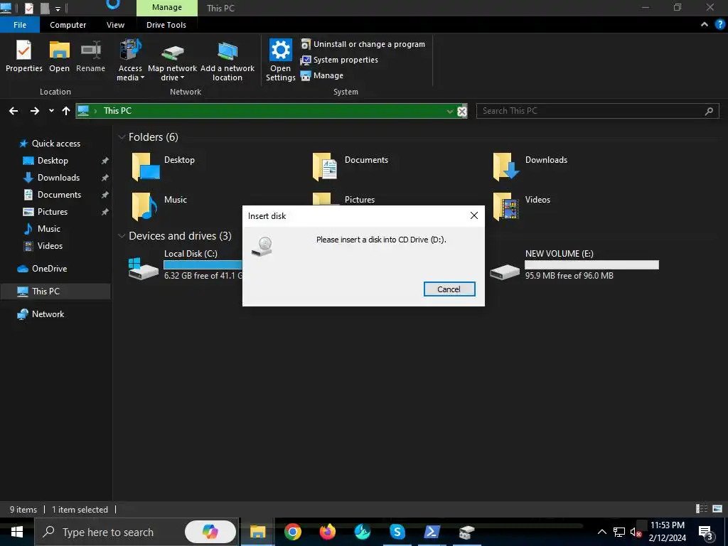Expand address bar history dropdown
Viewport: 728px width, 546px height.
[x=449, y=111]
